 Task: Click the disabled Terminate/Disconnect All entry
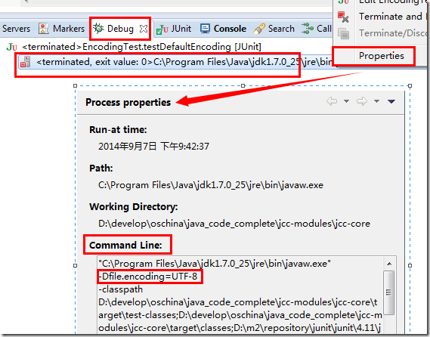(394, 33)
